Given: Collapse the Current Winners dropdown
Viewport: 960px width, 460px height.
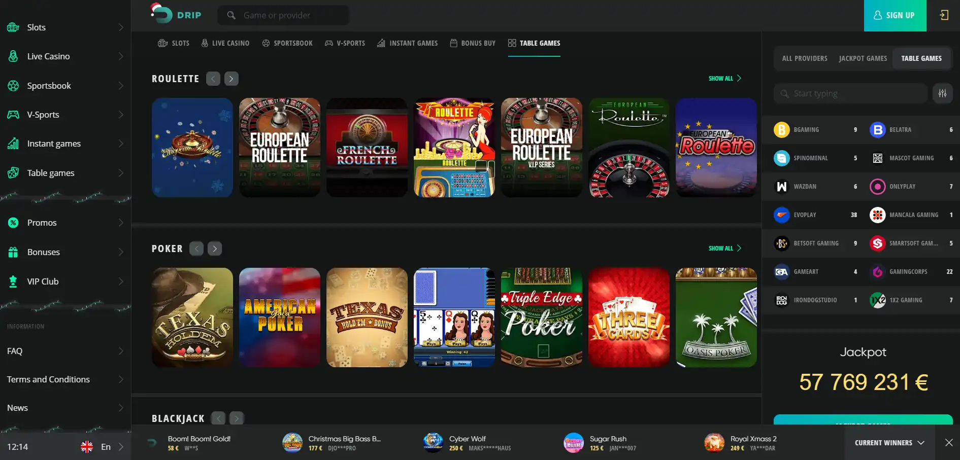Looking at the screenshot, I should [x=889, y=443].
